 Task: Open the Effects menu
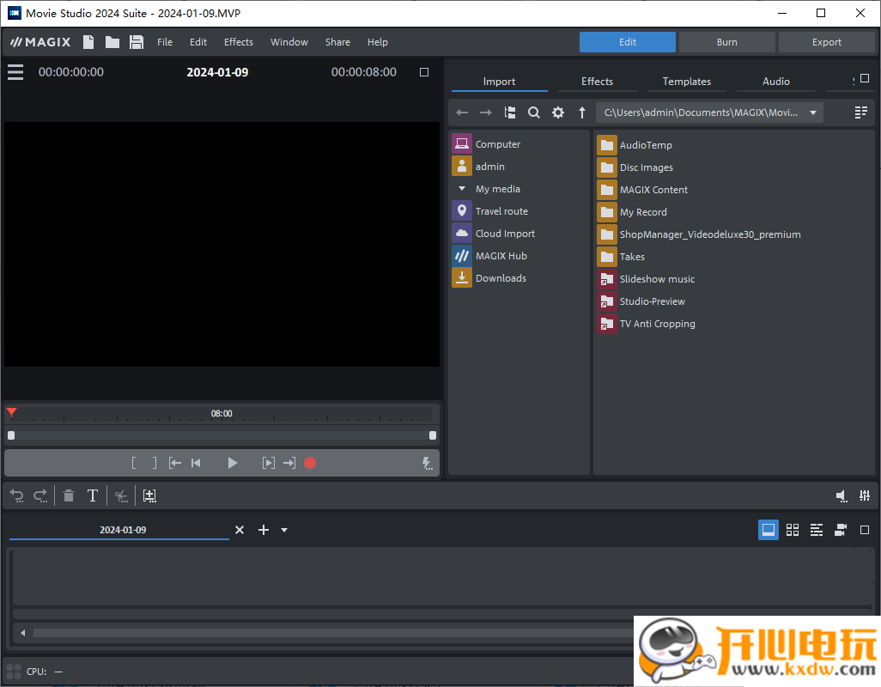click(x=238, y=42)
